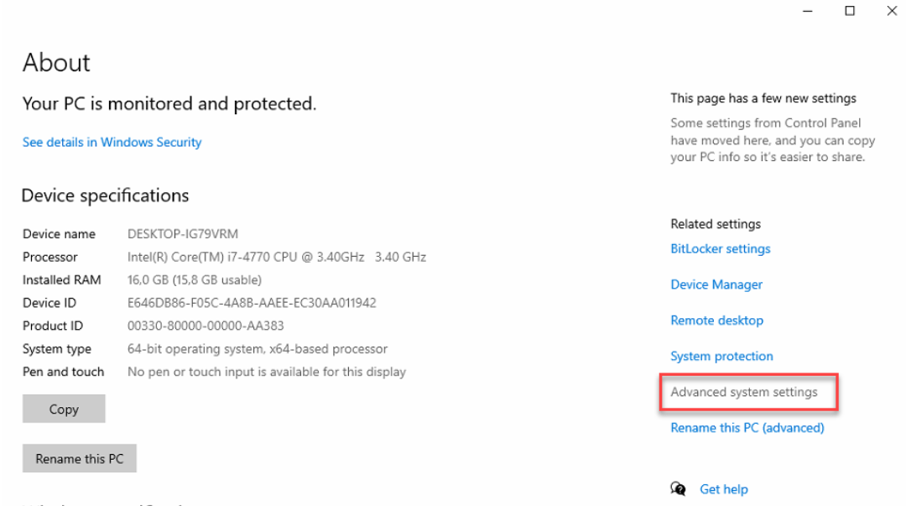906x506 pixels.
Task: Maximize the Settings window
Action: point(850,12)
